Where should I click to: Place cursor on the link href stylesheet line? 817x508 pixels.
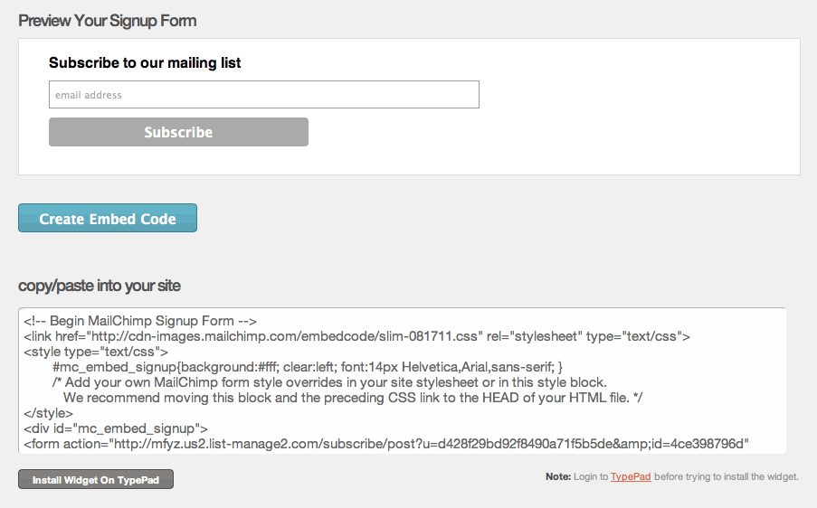[356, 336]
